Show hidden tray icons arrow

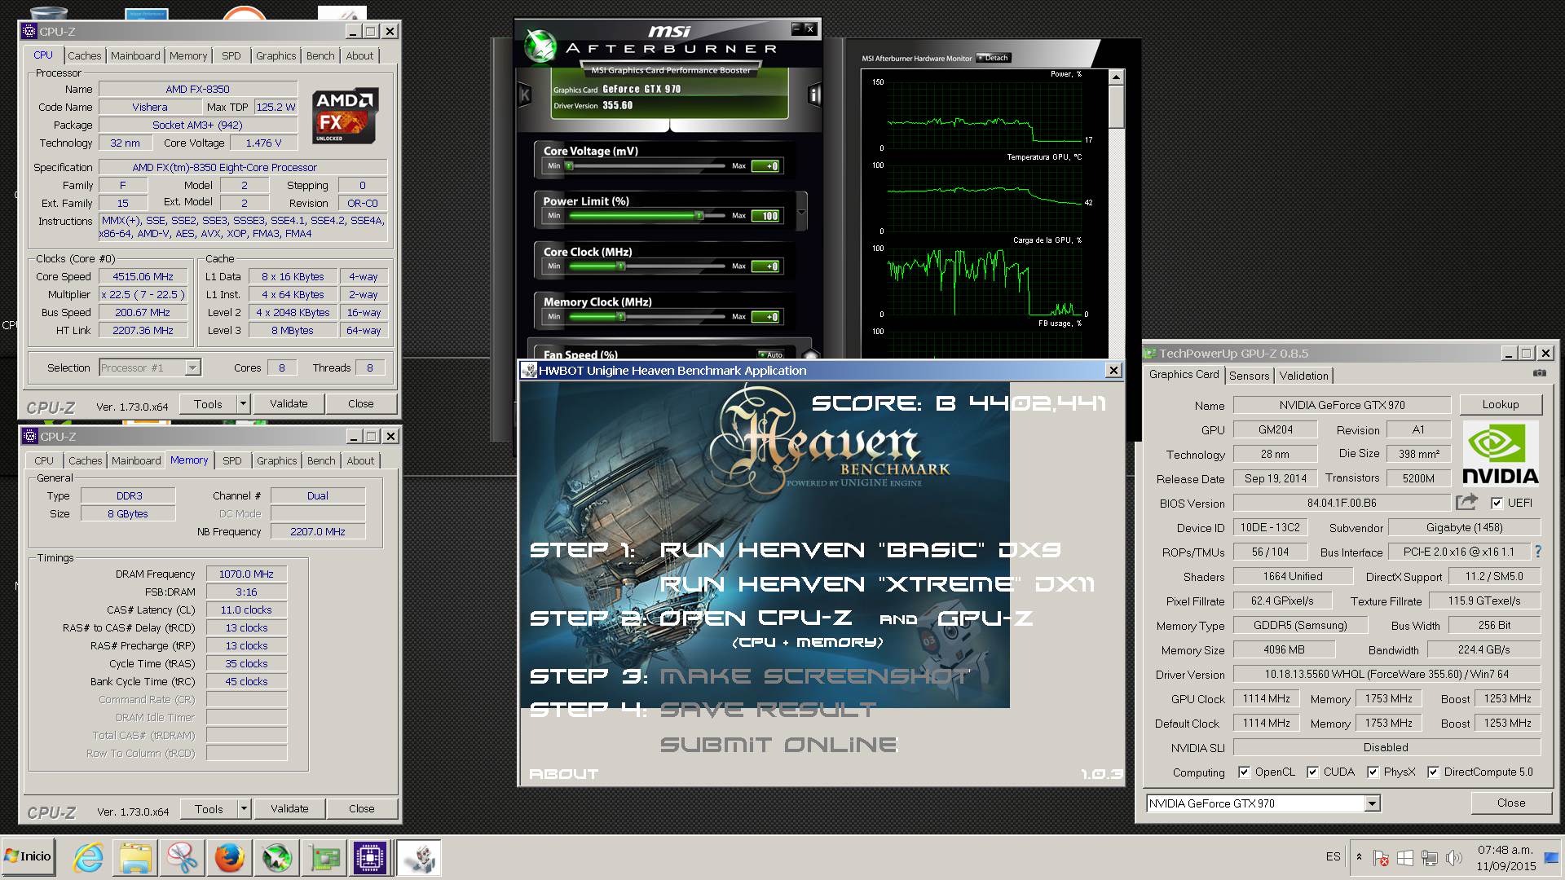click(1359, 856)
